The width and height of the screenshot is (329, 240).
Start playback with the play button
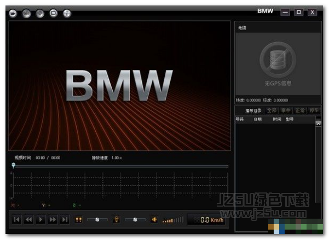point(41,219)
